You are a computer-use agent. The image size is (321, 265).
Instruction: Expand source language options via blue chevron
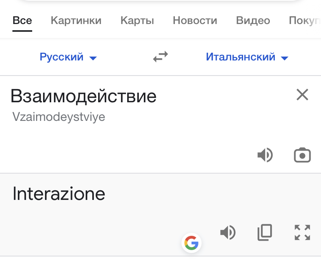click(93, 58)
